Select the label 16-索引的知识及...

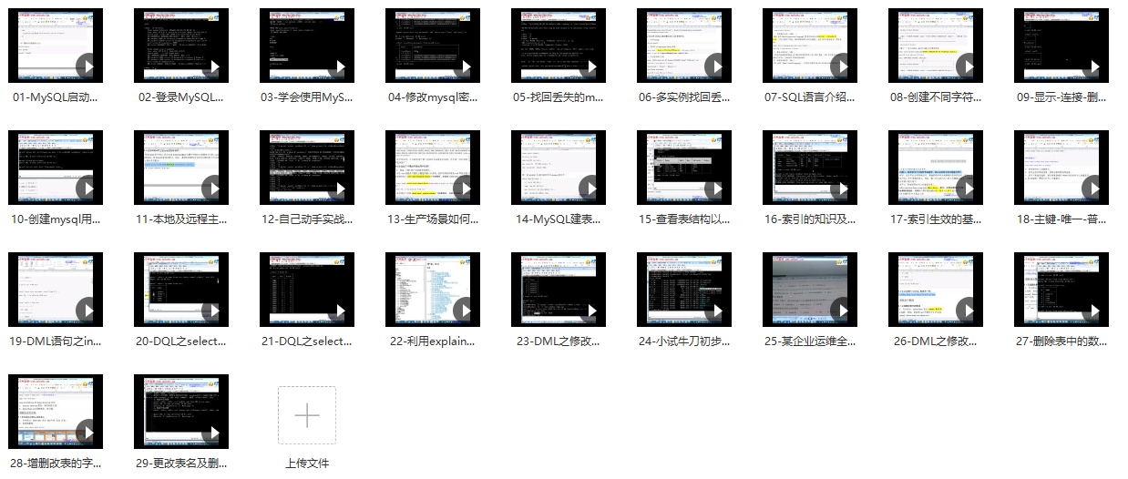click(810, 219)
